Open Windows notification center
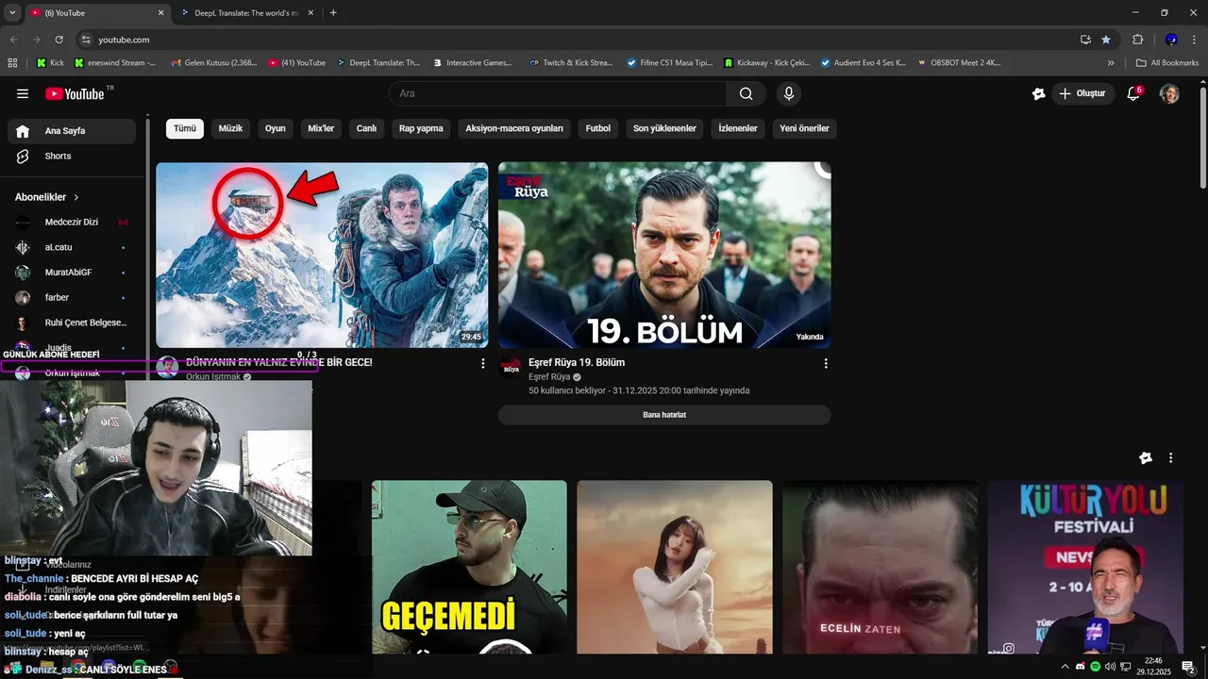Screen dimensions: 1208x679 (1188, 667)
